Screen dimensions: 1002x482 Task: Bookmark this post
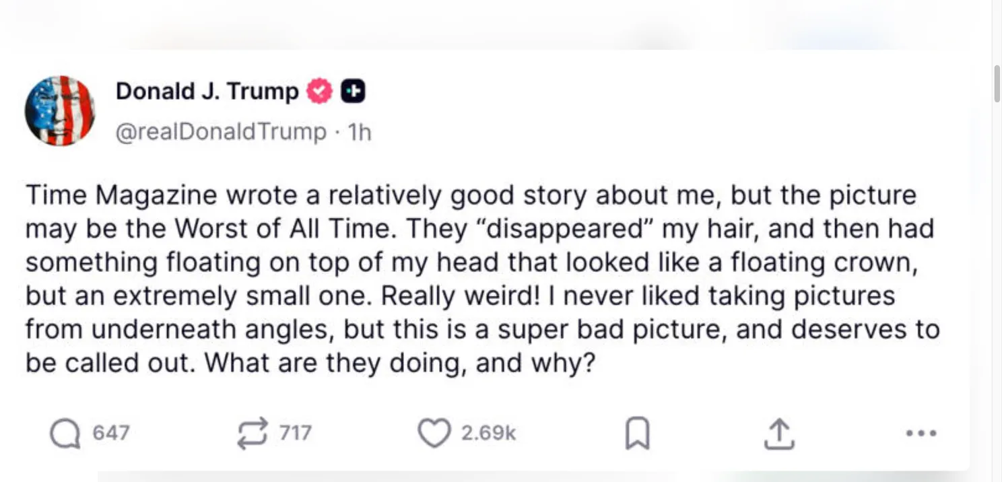(x=637, y=434)
